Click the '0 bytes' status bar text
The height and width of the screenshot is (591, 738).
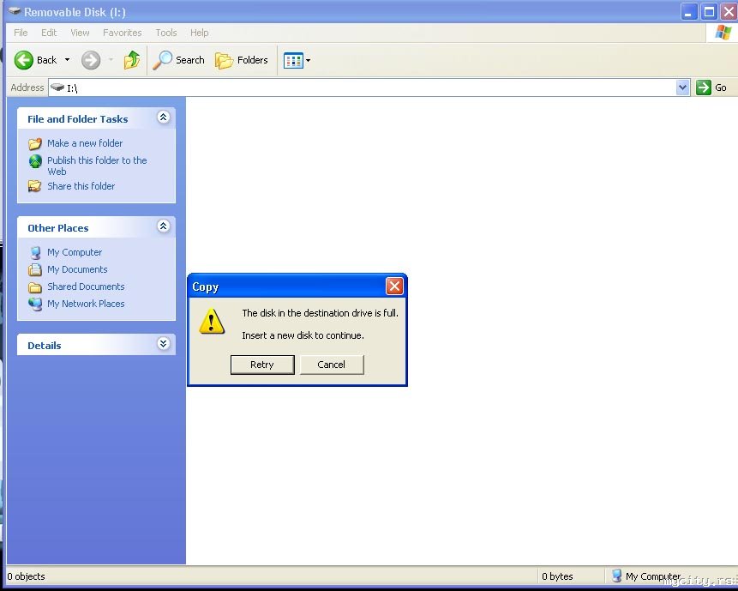[557, 576]
